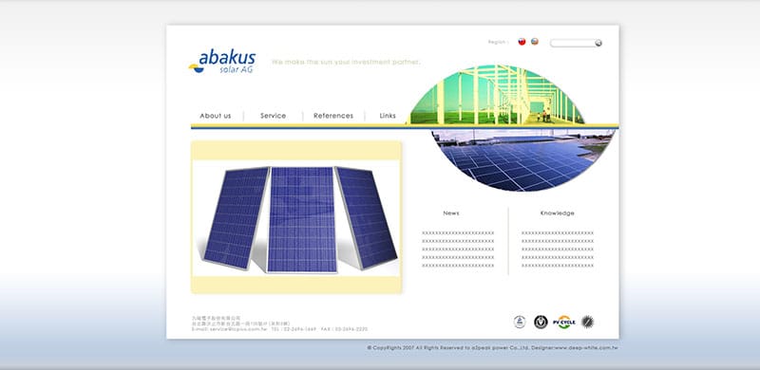Open the PV CYCLE logo
The height and width of the screenshot is (370, 760).
coord(564,322)
